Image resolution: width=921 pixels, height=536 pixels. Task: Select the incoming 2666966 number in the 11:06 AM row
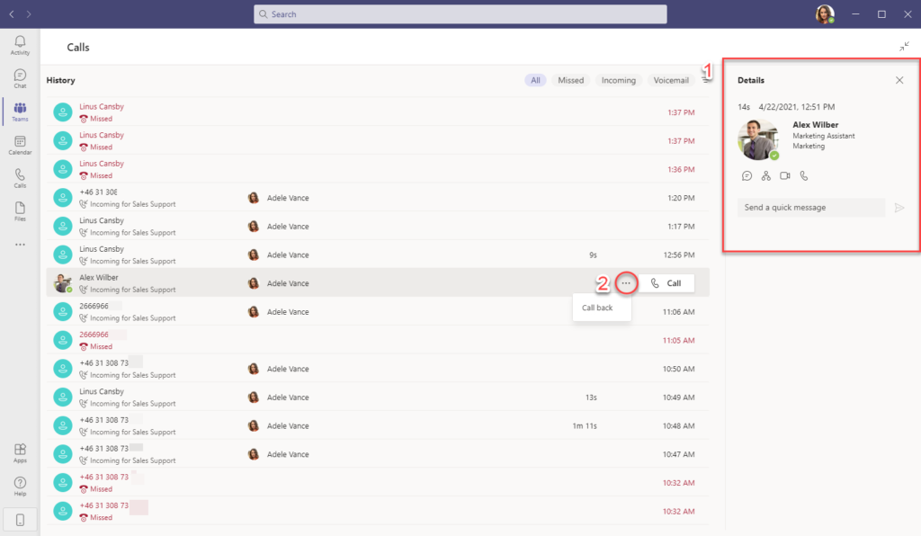pos(94,306)
